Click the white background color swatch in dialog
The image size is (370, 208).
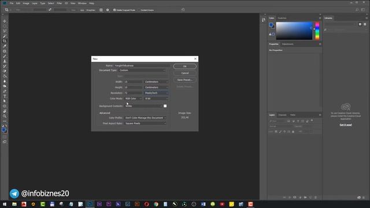(x=165, y=106)
